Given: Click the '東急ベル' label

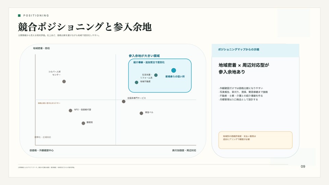Looking at the screenshot, I should coord(149,112).
